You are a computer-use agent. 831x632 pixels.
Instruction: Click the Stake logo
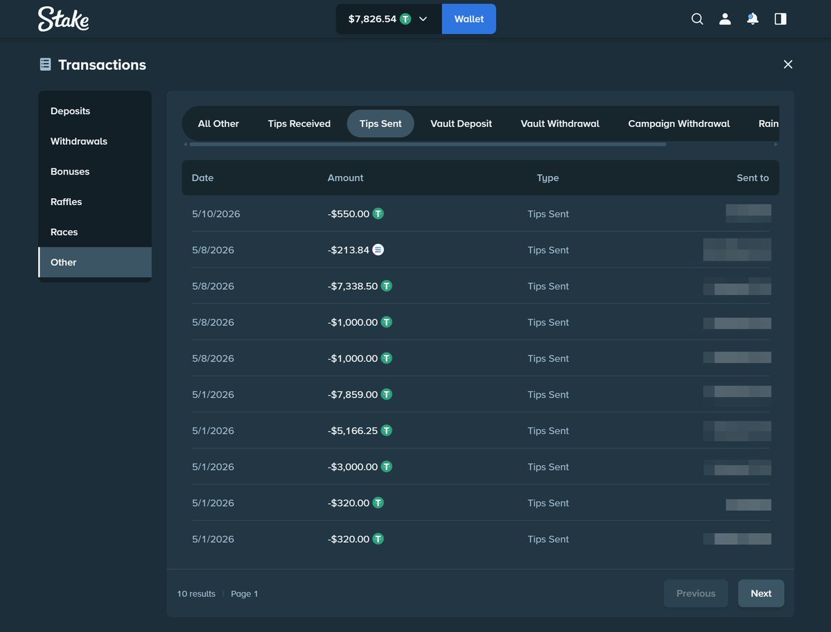coord(63,19)
